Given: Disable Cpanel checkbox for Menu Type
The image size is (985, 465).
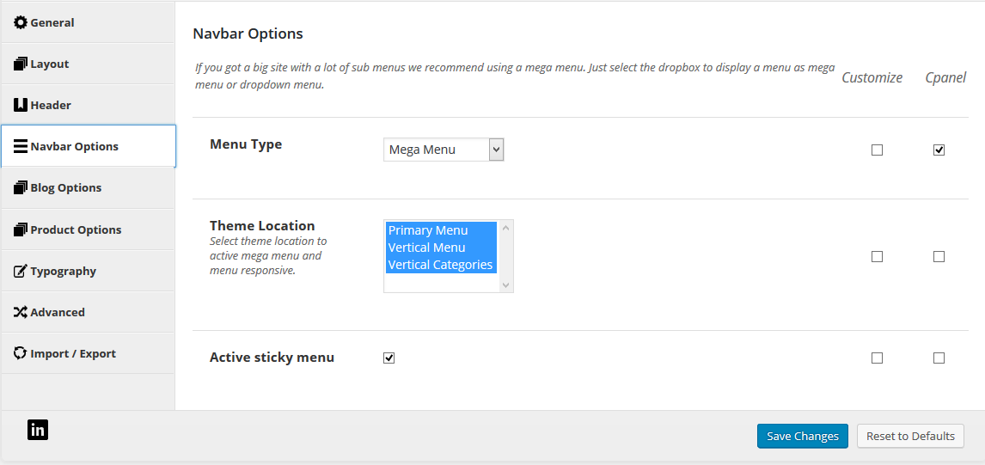Looking at the screenshot, I should coord(939,150).
